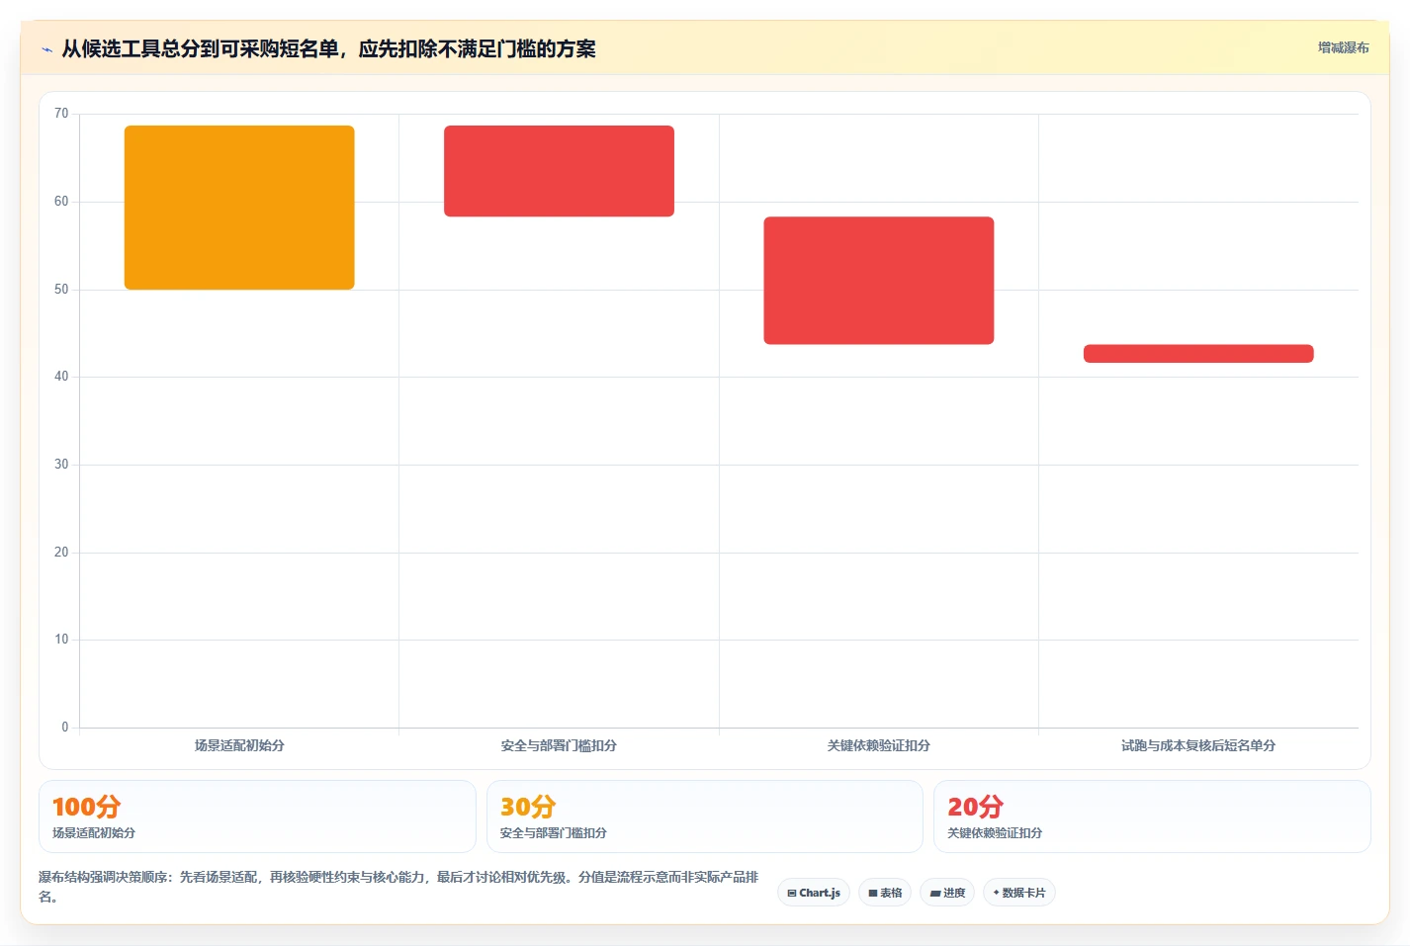
Task: Click x-axis label 安全与部署门槛扣分
Action: click(559, 745)
